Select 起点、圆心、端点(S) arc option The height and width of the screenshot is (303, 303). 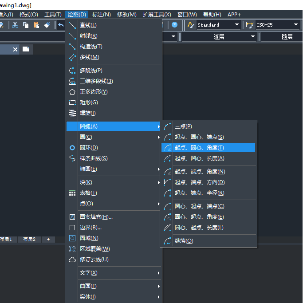(x=209, y=137)
